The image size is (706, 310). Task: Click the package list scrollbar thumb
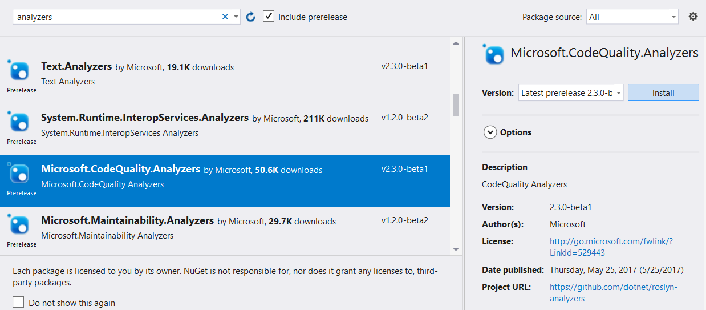pos(456,104)
